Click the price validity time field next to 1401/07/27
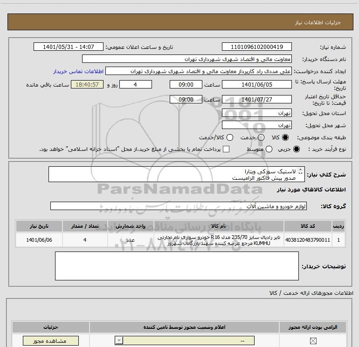359x347 pixels. [x=186, y=99]
